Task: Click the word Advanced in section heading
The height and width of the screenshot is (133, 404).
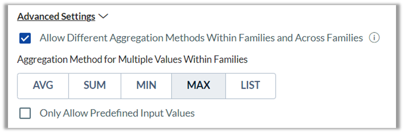Action: 38,17
